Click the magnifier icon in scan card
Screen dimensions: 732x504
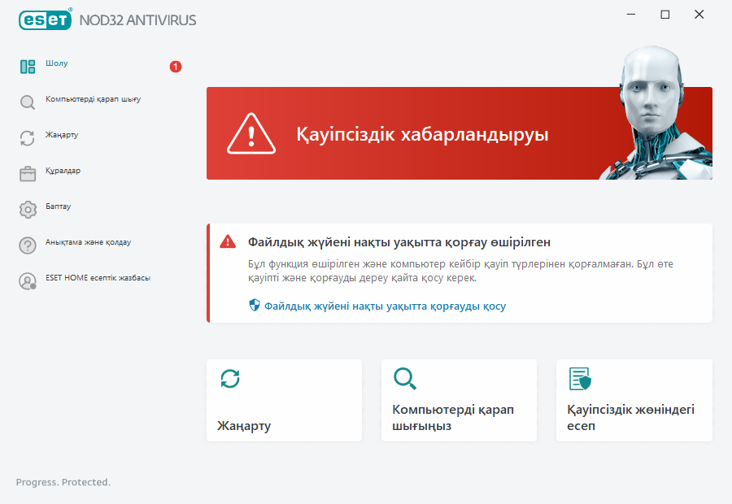[404, 379]
